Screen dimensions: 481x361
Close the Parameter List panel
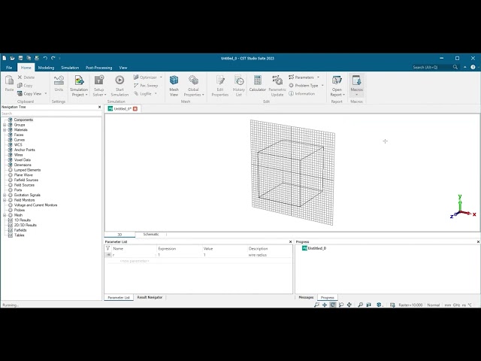point(291,242)
